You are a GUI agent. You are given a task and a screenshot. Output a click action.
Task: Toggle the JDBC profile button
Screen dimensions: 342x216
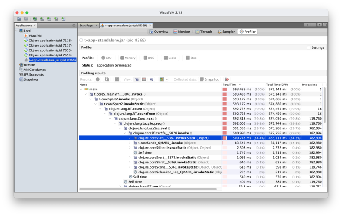(x=149, y=58)
